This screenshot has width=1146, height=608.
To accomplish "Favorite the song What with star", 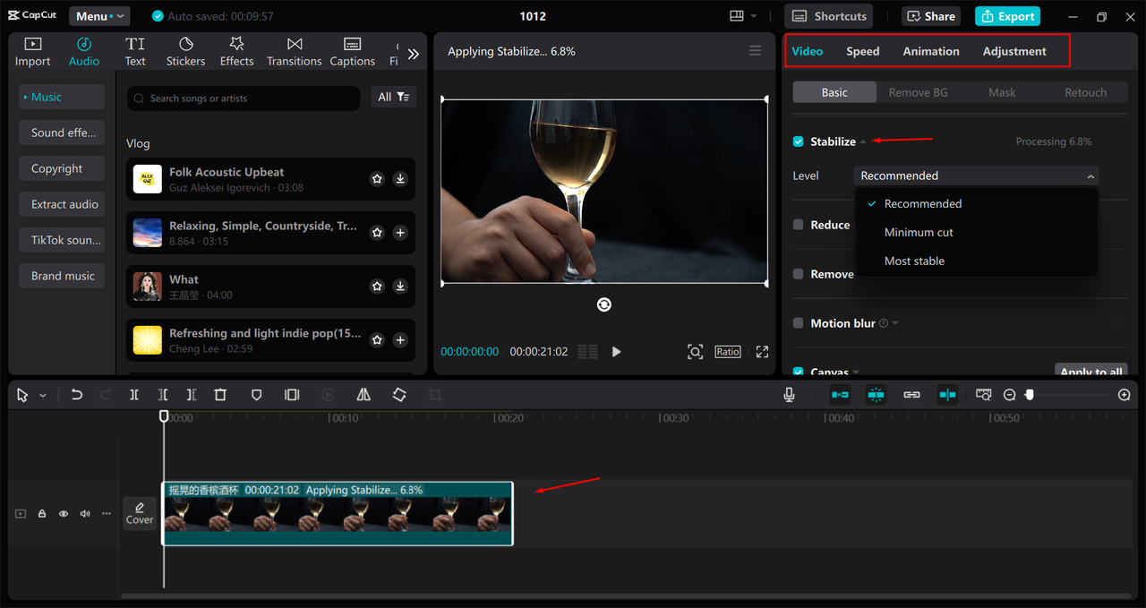I will (377, 287).
